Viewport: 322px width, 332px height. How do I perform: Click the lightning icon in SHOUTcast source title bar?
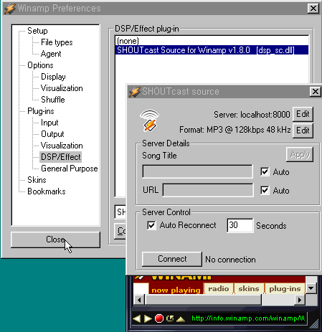[x=134, y=92]
